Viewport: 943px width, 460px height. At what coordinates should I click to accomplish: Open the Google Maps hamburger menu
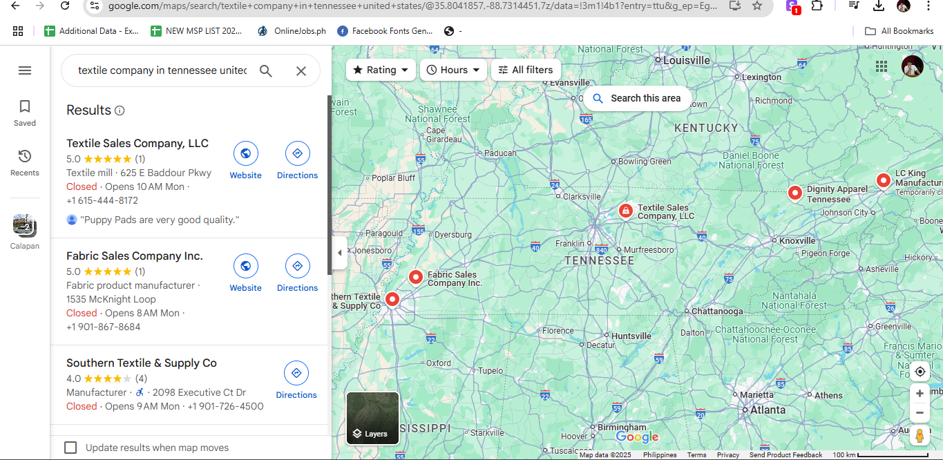coord(25,70)
